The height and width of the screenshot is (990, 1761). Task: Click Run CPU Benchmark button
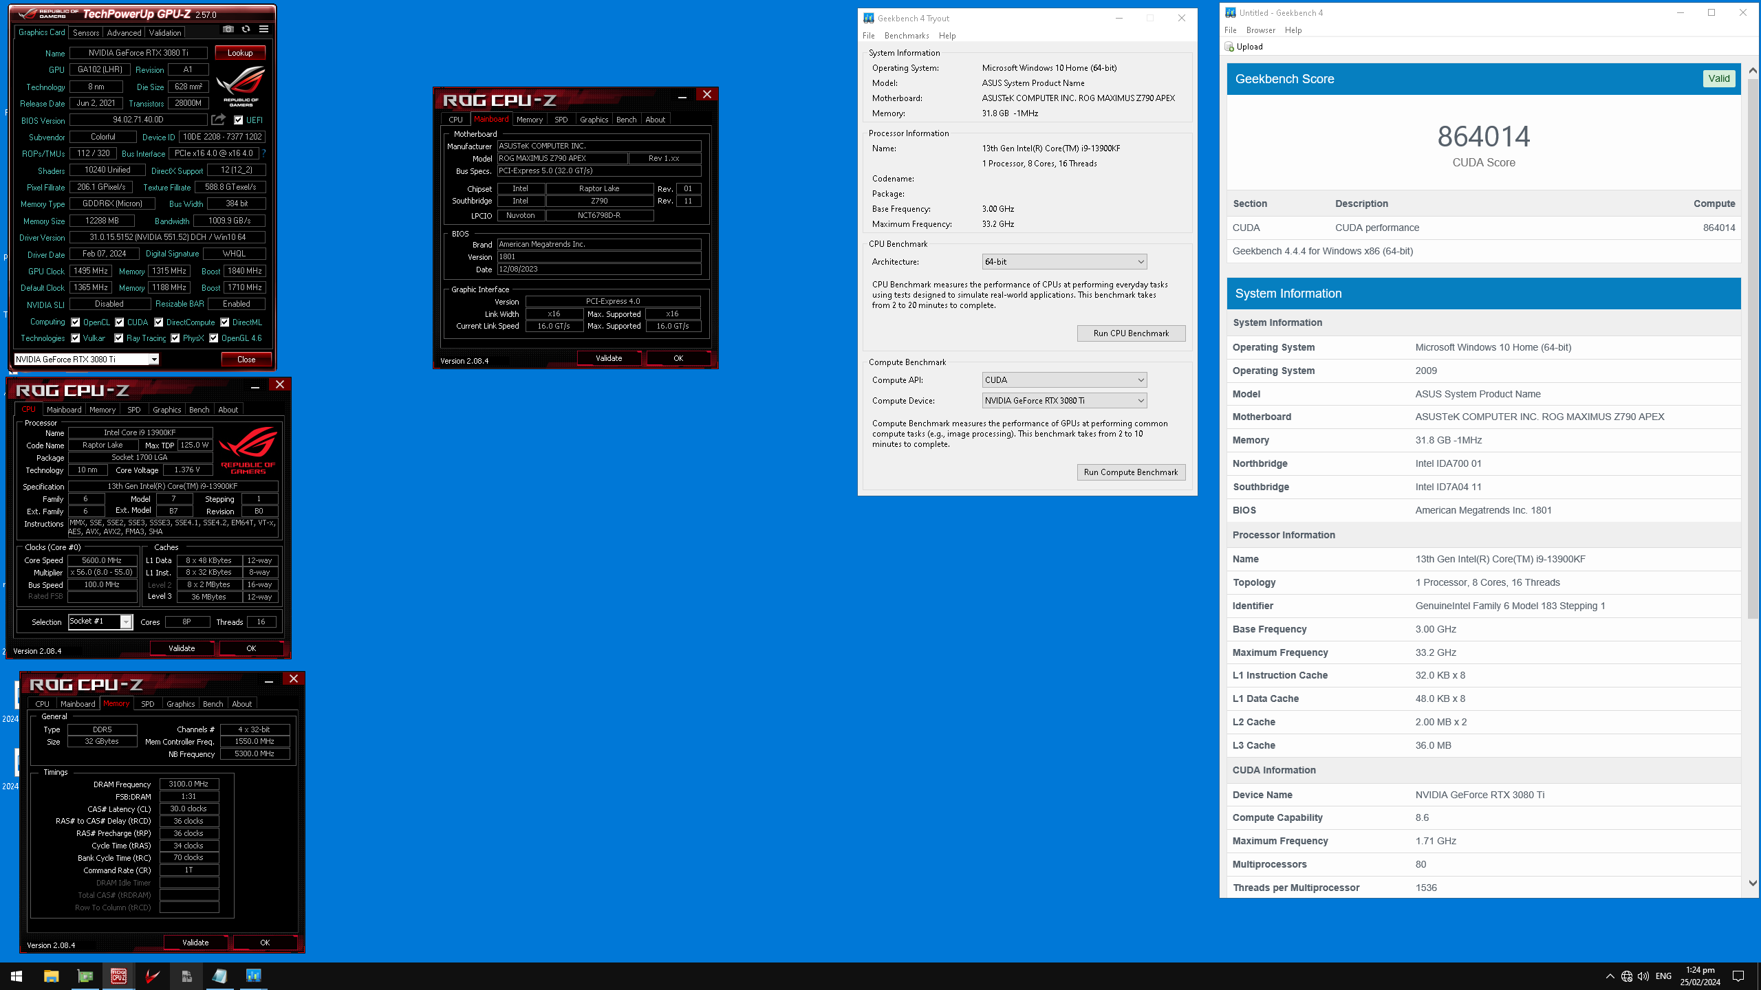coord(1131,333)
